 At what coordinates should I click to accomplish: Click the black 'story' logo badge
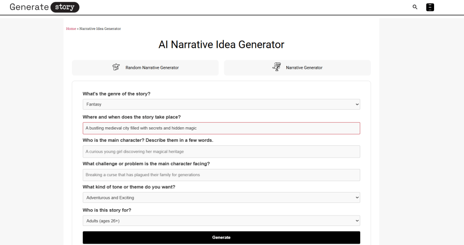(x=65, y=7)
